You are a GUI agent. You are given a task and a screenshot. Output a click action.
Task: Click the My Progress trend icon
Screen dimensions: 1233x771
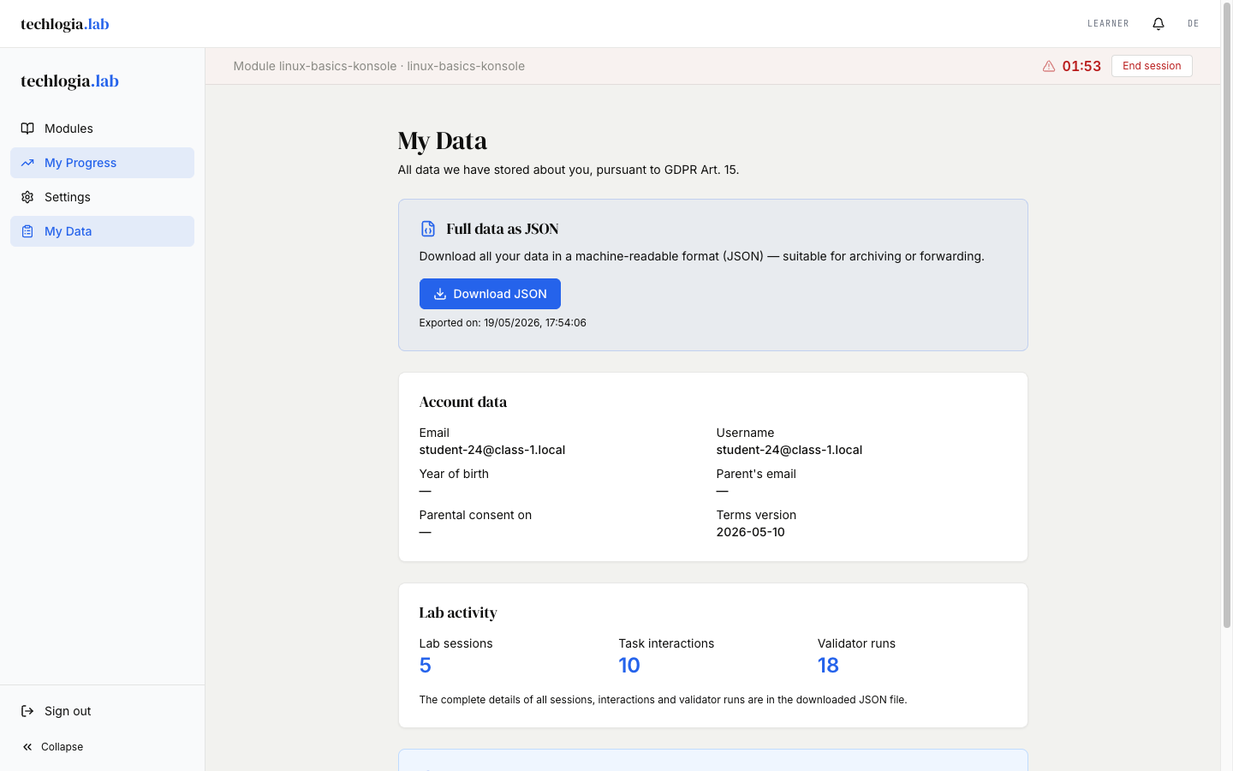pyautogui.click(x=27, y=163)
